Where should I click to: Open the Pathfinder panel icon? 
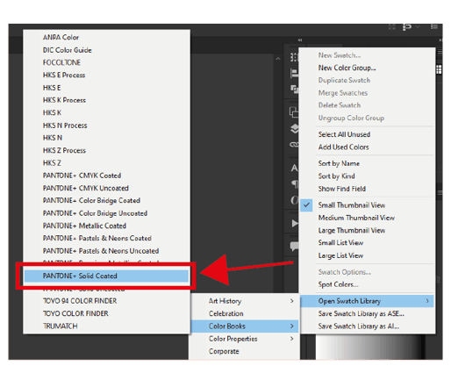[294, 89]
